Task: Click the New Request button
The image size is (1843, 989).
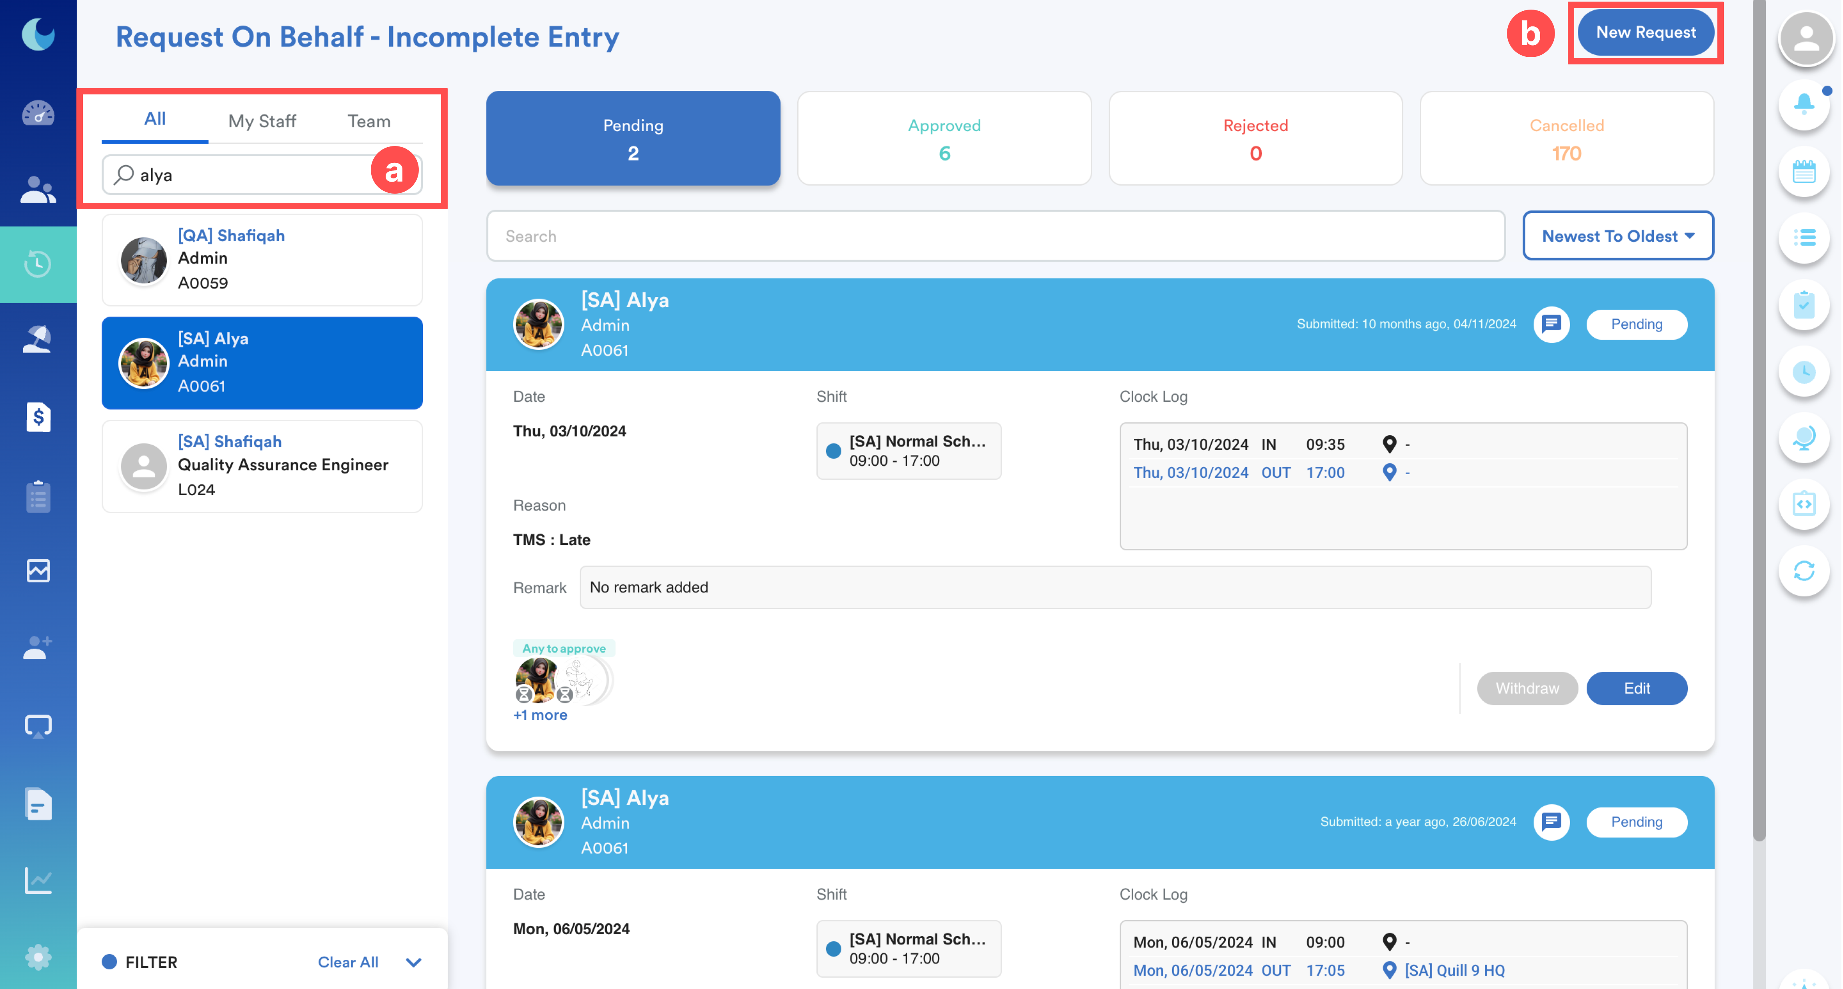Action: click(x=1645, y=32)
